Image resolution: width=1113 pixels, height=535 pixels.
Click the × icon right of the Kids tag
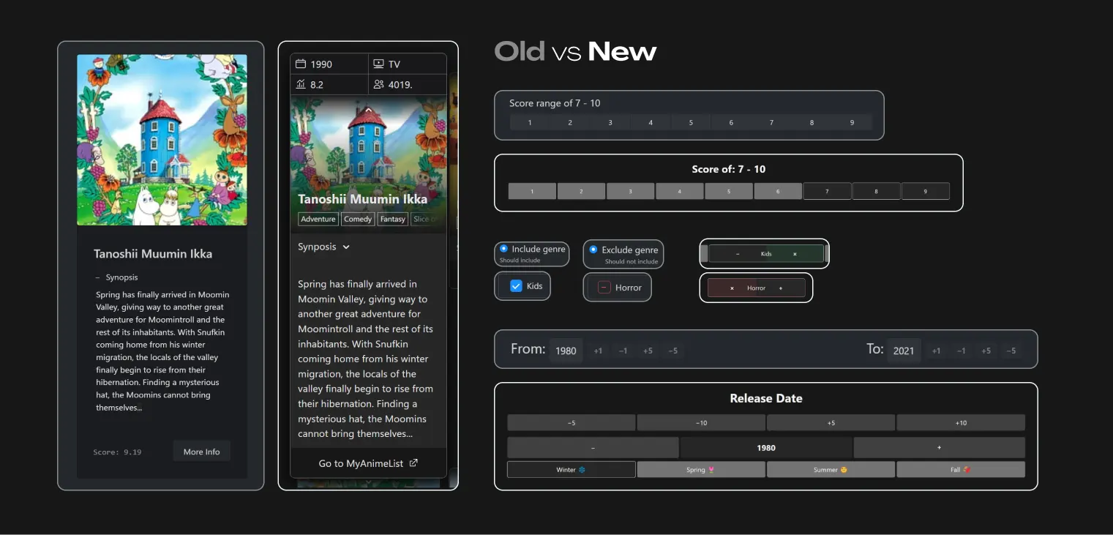point(795,254)
